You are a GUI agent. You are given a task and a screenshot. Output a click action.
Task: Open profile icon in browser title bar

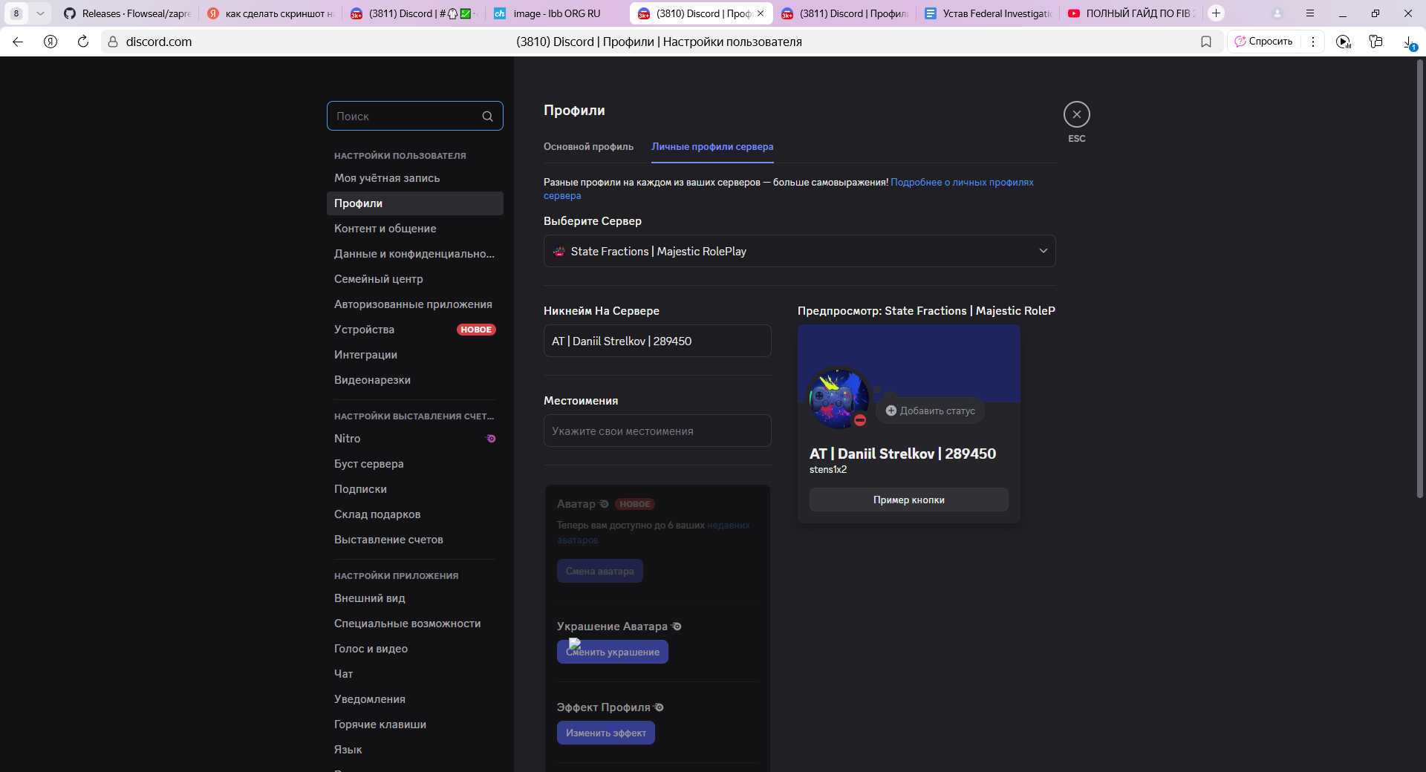[1277, 13]
